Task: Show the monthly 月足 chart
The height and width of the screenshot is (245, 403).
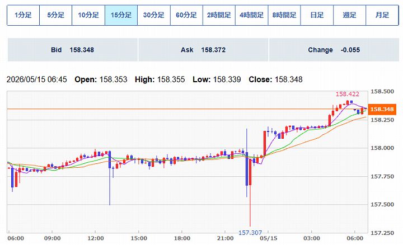Action: coord(382,15)
